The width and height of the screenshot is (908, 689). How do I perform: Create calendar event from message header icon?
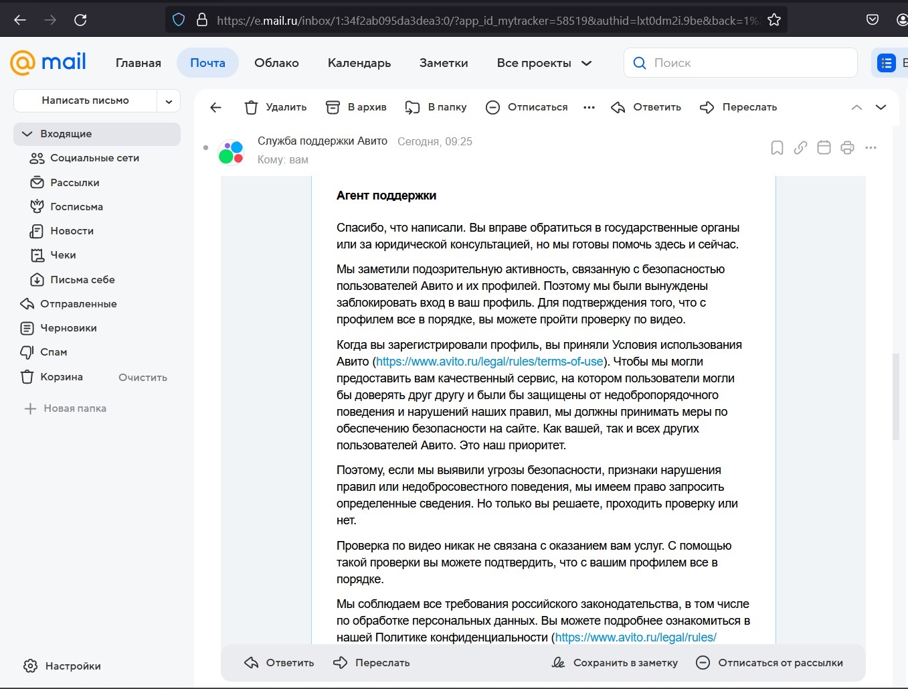coord(824,147)
